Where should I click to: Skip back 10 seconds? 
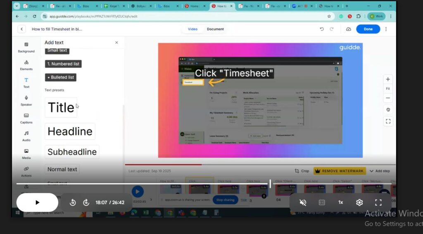coord(73,203)
